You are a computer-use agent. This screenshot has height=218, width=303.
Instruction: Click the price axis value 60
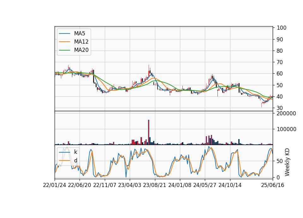pos(280,74)
